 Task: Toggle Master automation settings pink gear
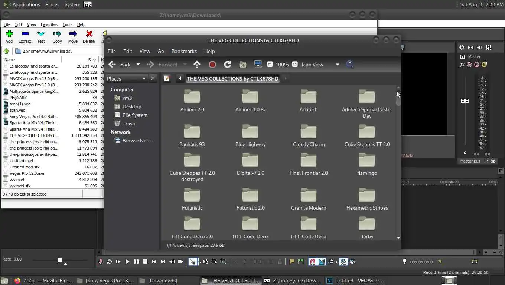click(x=469, y=65)
